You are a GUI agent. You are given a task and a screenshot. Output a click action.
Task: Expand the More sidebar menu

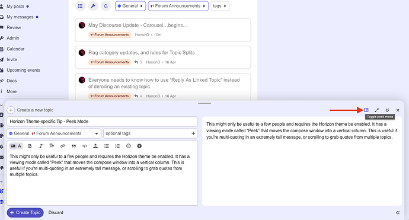tap(11, 91)
